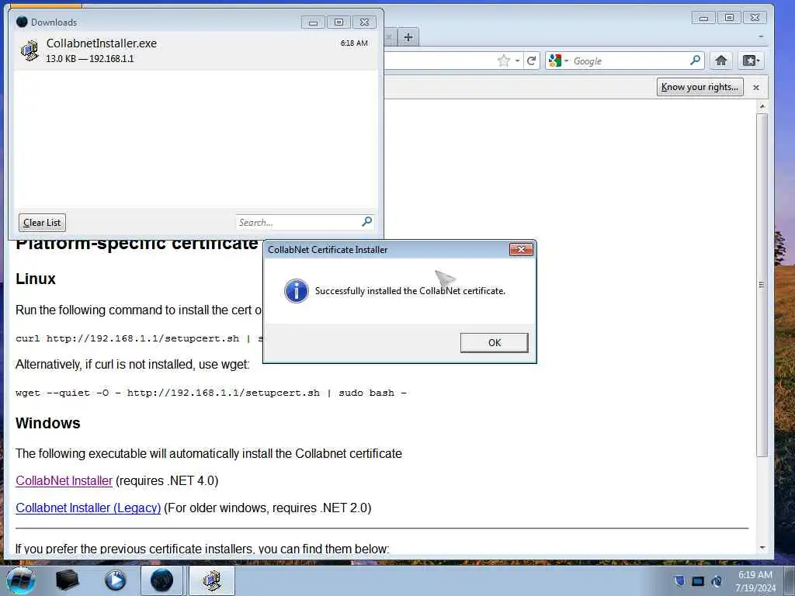Screen dimensions: 795x596
Task: Maximize the Downloads window
Action: [x=338, y=23]
